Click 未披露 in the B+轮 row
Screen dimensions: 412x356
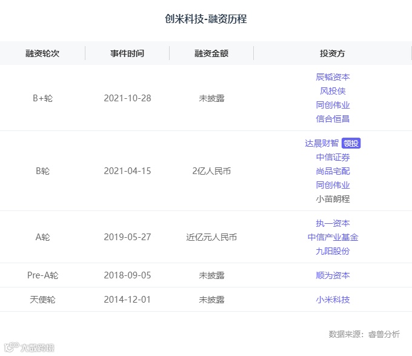tap(211, 98)
